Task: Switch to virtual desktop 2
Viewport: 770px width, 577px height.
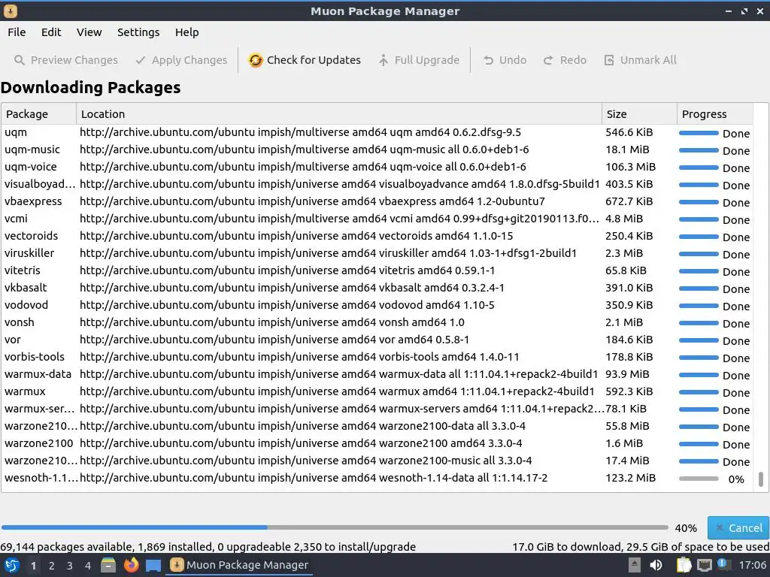Action: (x=52, y=566)
